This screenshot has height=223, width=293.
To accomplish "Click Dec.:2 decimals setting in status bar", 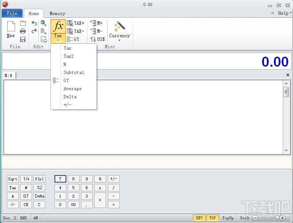I will click(10, 218).
